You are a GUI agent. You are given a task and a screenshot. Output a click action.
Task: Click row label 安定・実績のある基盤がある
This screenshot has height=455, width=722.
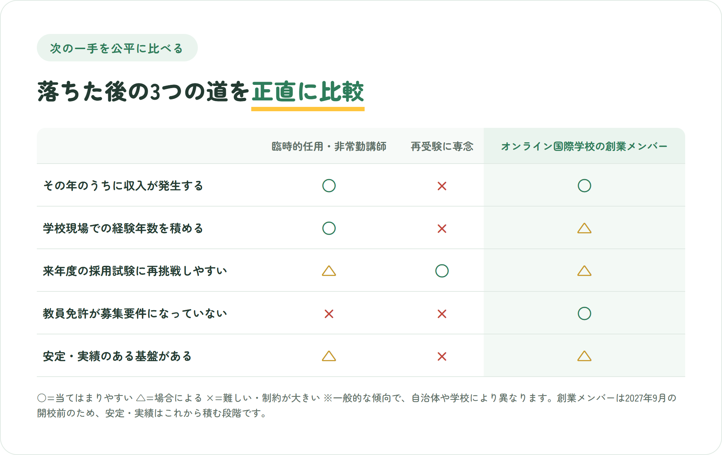117,356
